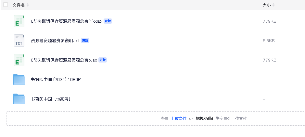Click the green xlsx icon for 资源总表.xlsx

tap(19, 60)
